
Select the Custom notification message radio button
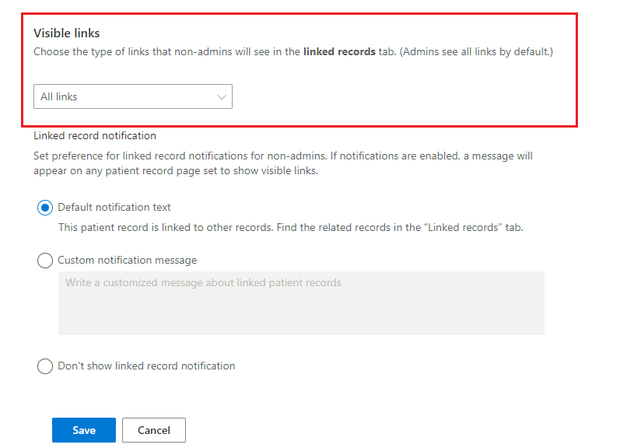click(45, 261)
